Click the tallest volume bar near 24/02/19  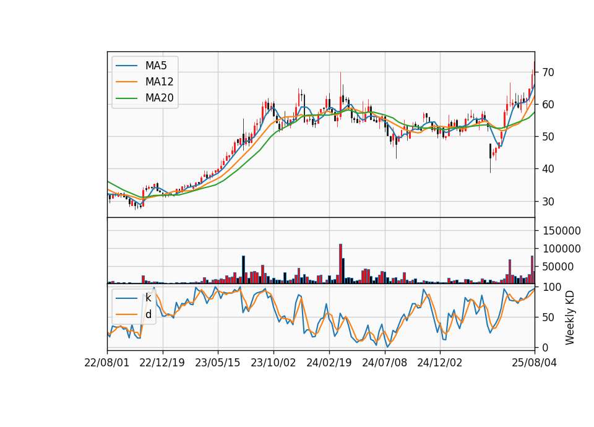point(340,264)
